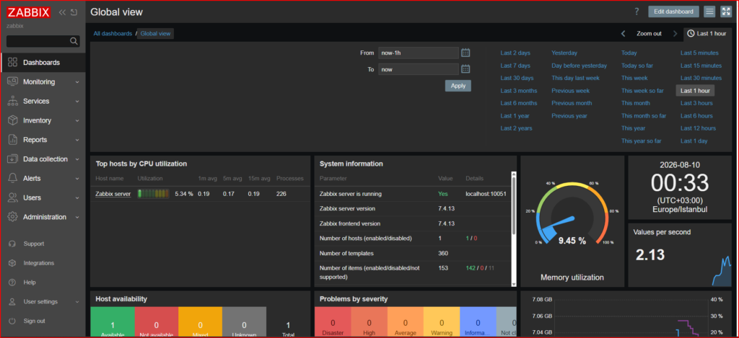The height and width of the screenshot is (338, 739).
Task: Toggle the Last 1 hour time selector tab
Action: point(707,33)
